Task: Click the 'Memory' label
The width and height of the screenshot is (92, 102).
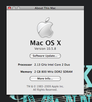Action: click(26, 72)
